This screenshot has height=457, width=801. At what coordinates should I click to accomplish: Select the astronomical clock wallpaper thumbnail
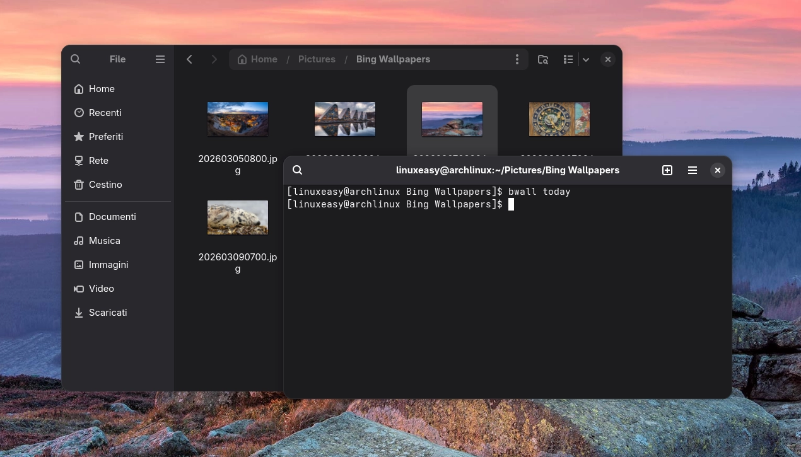[559, 119]
